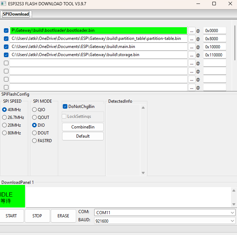Click the 0x10000 address field
Screen dimensions: 237x235
(215, 47)
